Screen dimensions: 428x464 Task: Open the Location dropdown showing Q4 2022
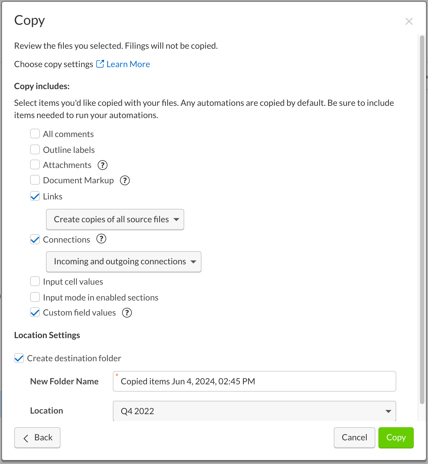[x=254, y=411]
